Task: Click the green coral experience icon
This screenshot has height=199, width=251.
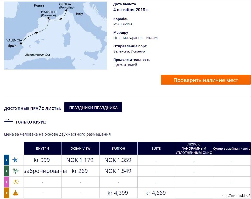Action: click(16, 171)
